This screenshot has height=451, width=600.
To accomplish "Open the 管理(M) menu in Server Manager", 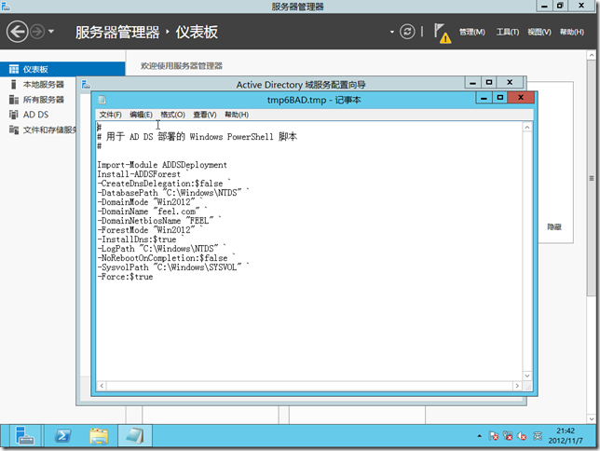I will [x=471, y=33].
